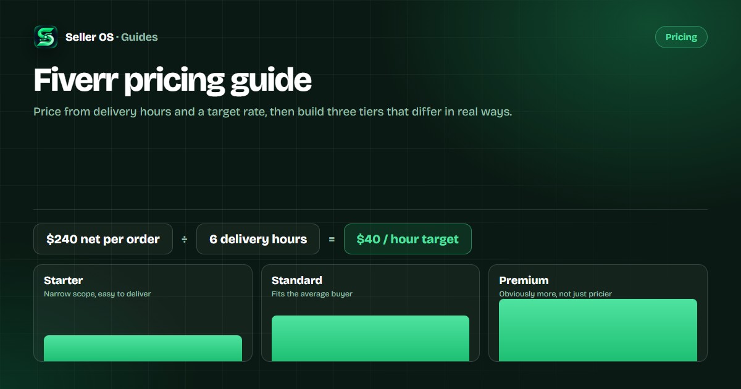Click the Standard tier green bar
The width and height of the screenshot is (741, 389).
click(x=371, y=338)
